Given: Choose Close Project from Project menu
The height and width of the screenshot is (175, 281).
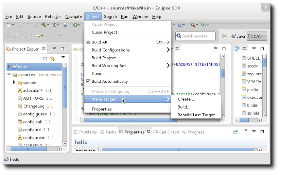Looking at the screenshot, I should click(128, 32).
